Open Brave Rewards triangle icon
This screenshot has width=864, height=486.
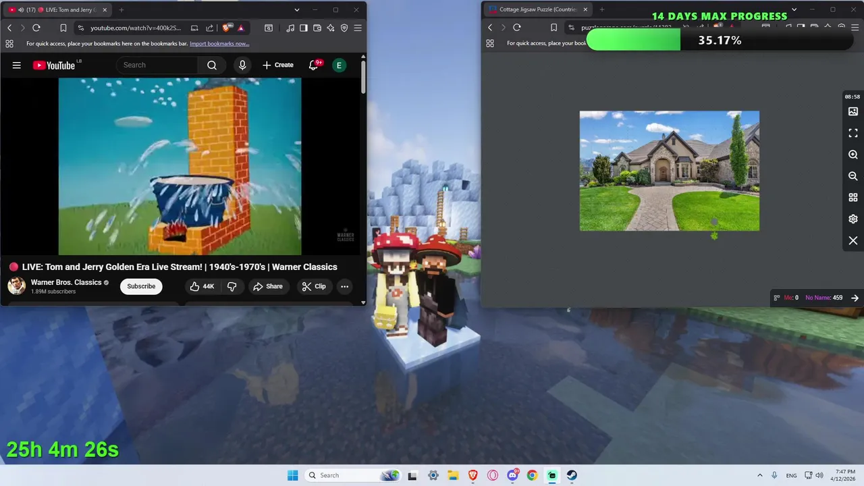pos(241,28)
